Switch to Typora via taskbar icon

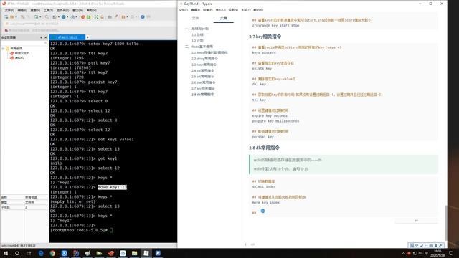tap(146, 253)
